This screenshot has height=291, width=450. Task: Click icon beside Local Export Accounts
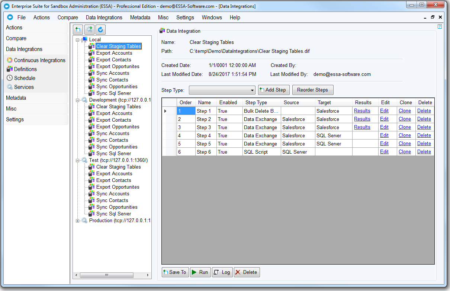(x=91, y=53)
